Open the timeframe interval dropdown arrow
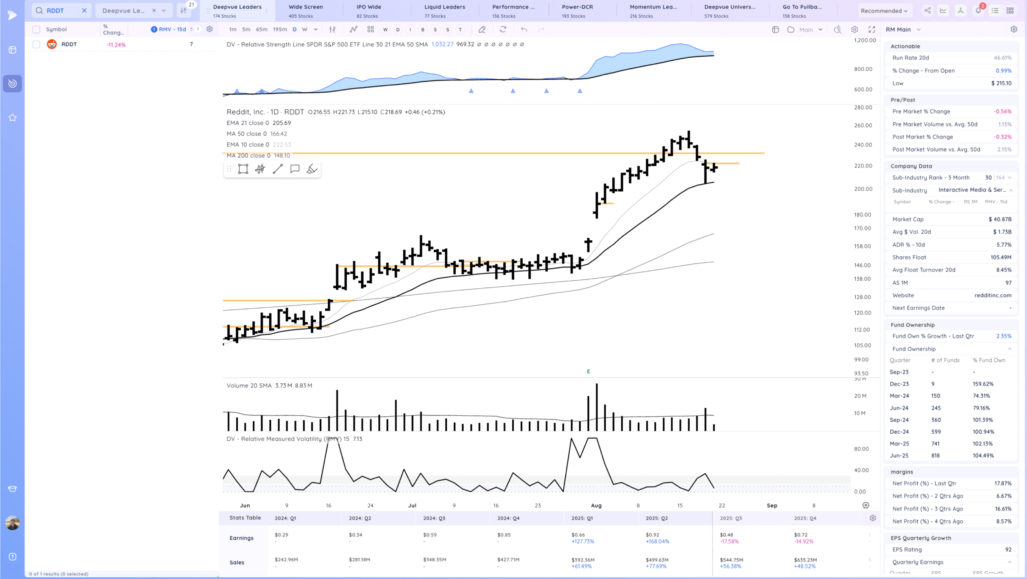 tap(316, 29)
